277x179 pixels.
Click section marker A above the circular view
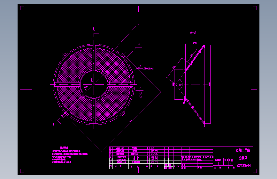pos(94,29)
